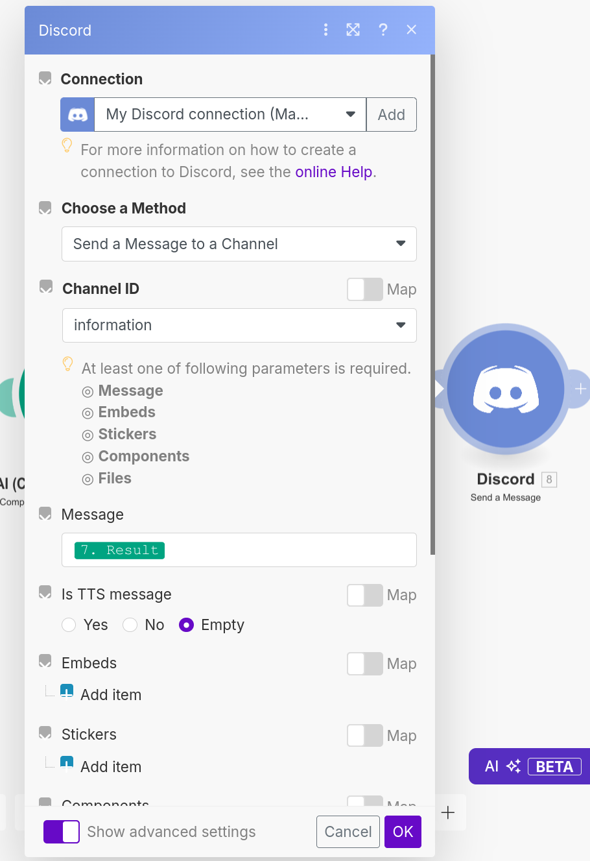Select Yes for Is TTS message
Viewport: 590px width, 861px height.
[69, 625]
